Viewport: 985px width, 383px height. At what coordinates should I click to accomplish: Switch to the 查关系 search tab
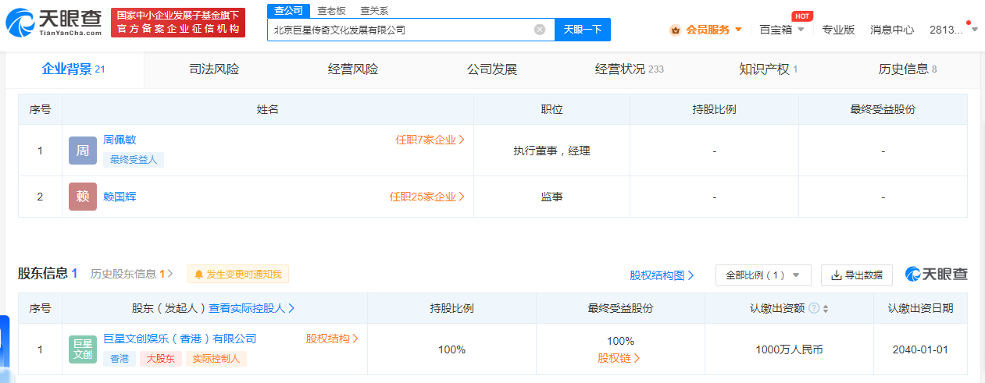(374, 10)
